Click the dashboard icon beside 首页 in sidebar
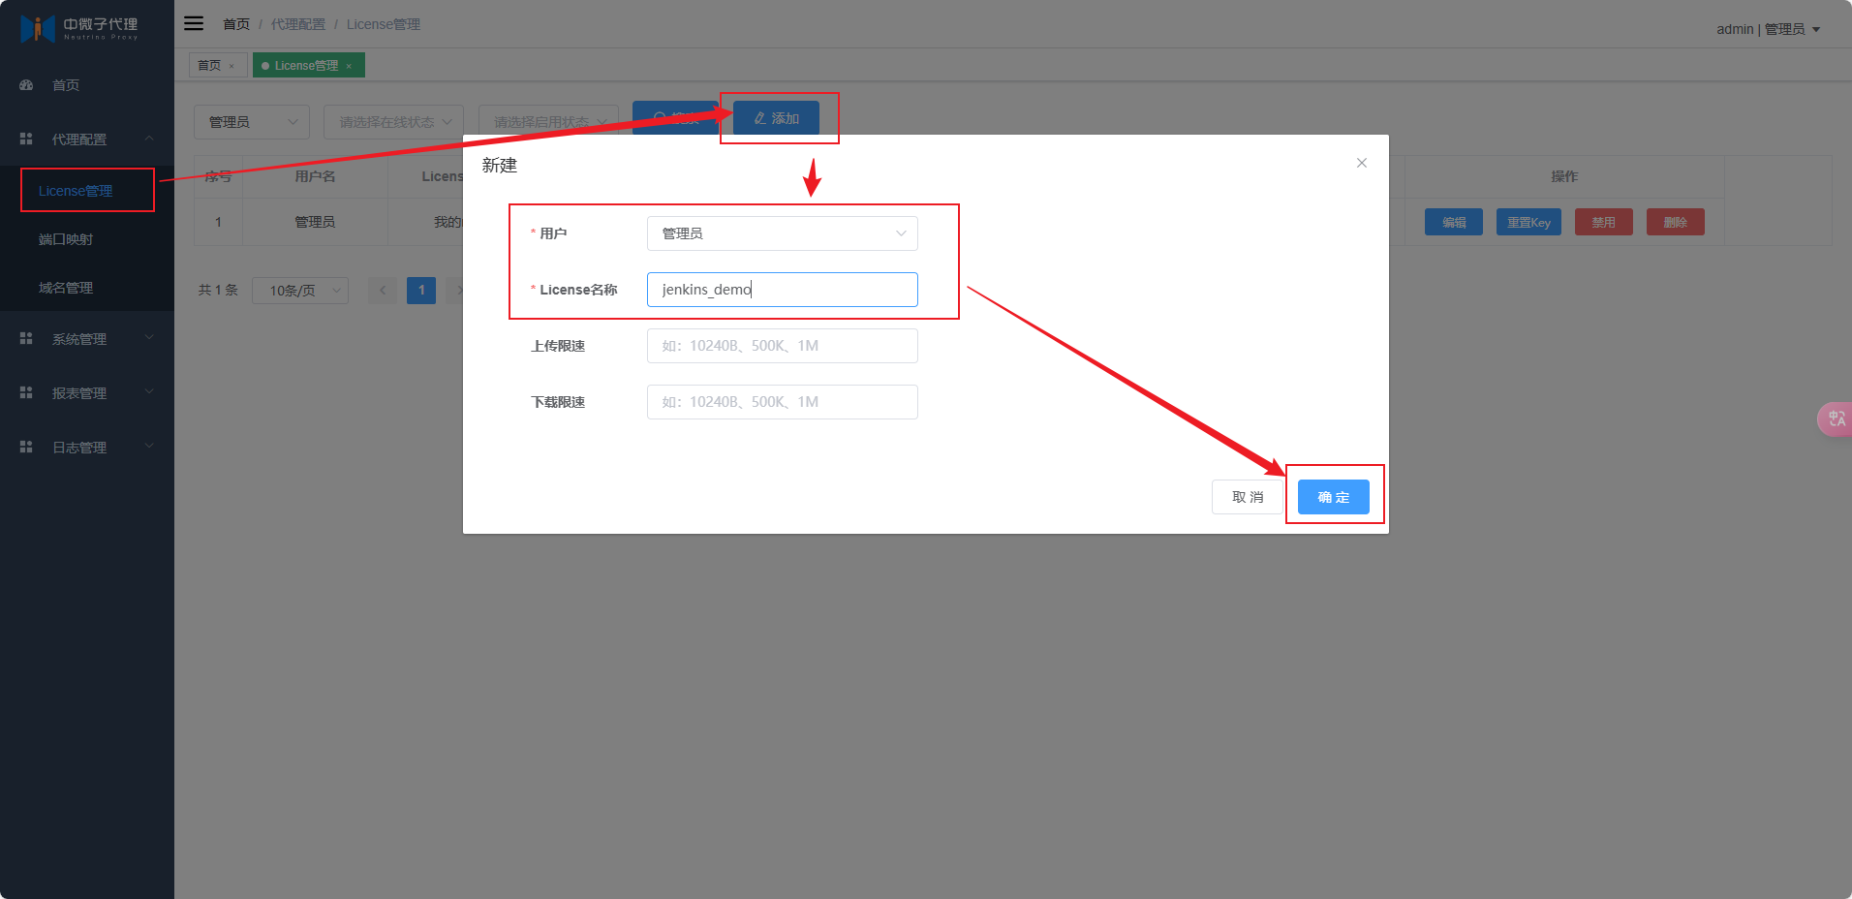Viewport: 1852px width, 899px height. click(26, 85)
